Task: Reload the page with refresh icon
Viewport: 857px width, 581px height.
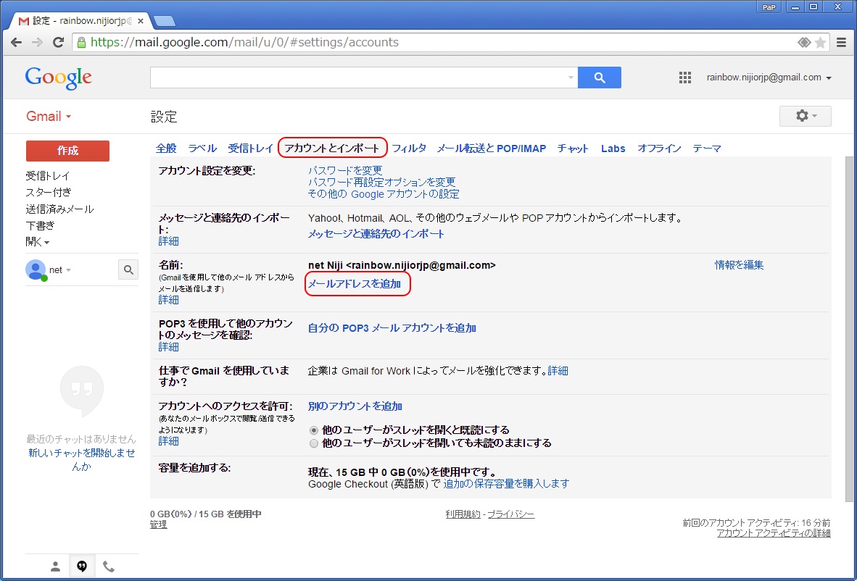Action: pos(58,43)
